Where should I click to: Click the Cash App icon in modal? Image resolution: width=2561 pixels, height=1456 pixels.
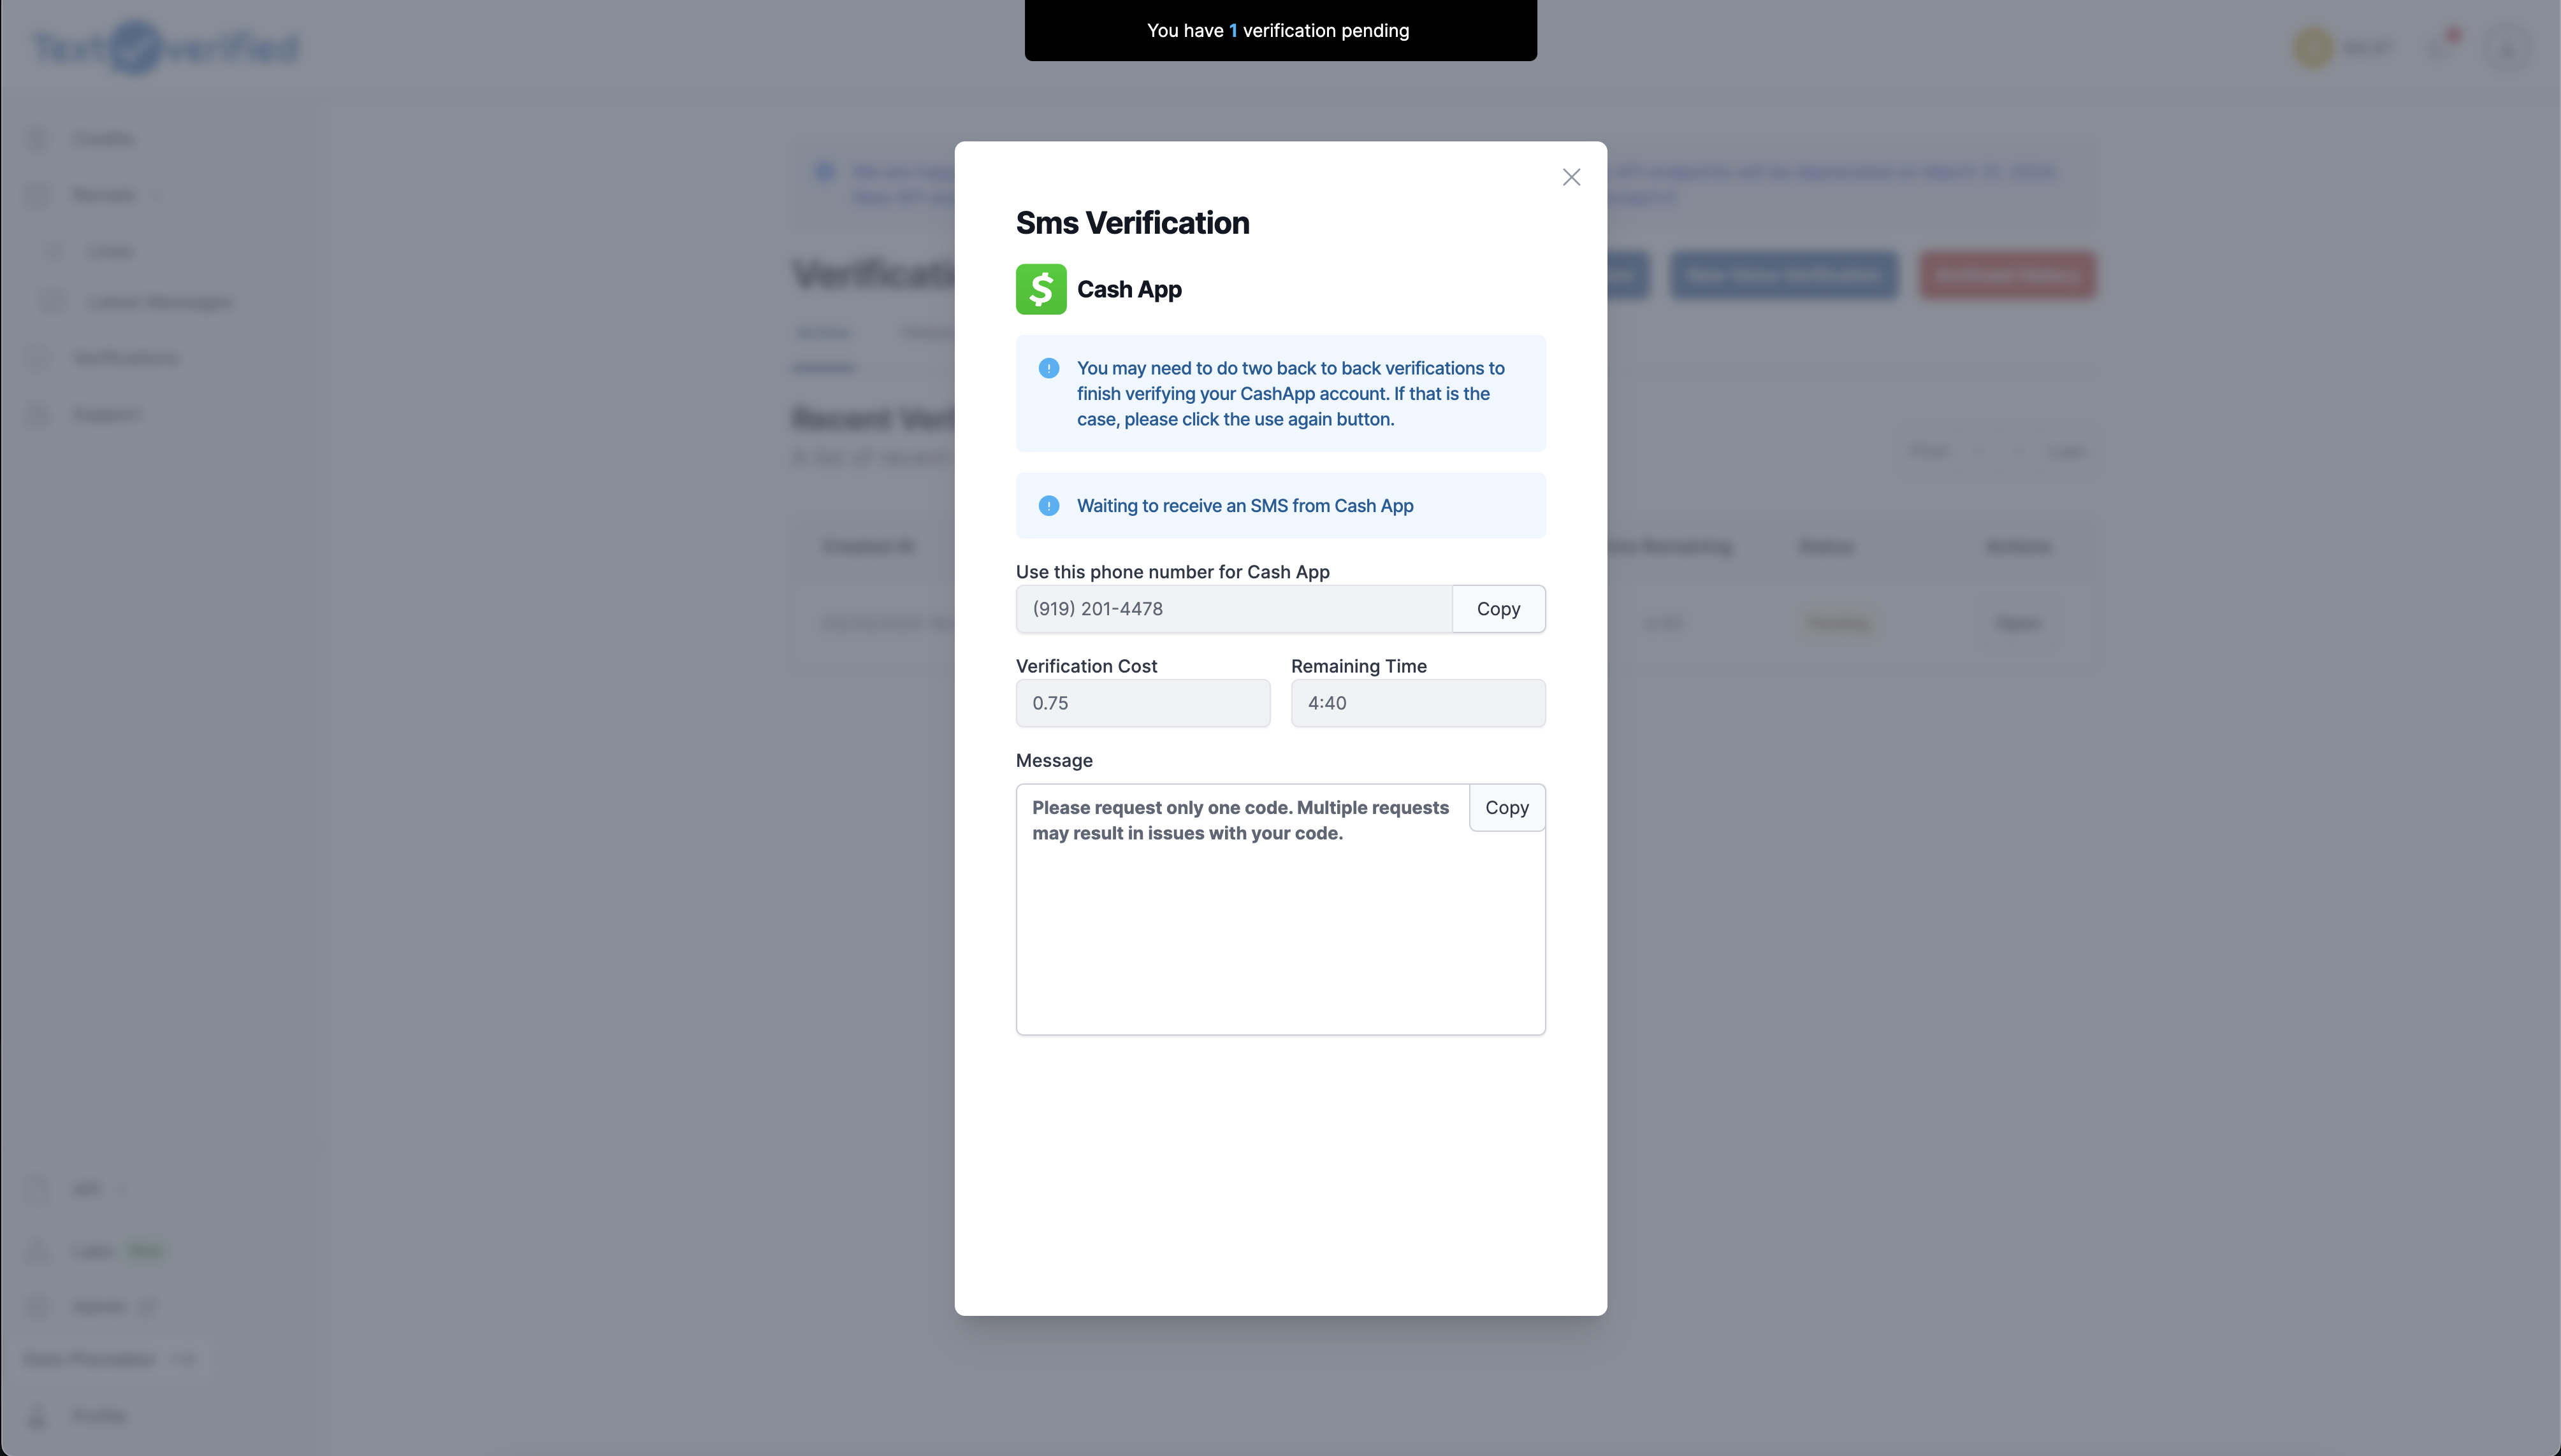pos(1041,289)
